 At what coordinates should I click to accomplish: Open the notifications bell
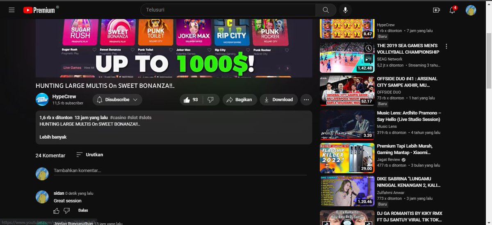(453, 10)
